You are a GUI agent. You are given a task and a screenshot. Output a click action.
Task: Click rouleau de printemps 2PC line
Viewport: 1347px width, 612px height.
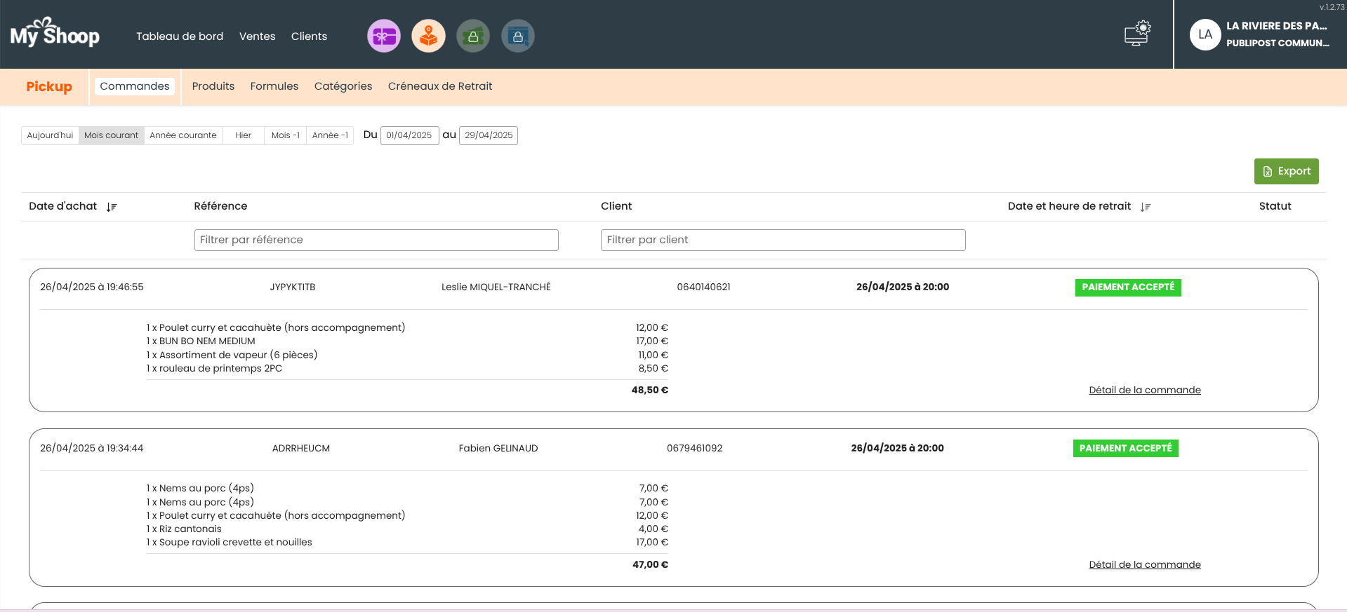(x=215, y=368)
